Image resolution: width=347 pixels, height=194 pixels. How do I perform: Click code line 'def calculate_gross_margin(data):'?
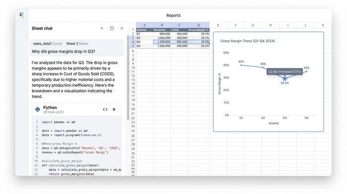click(70, 165)
